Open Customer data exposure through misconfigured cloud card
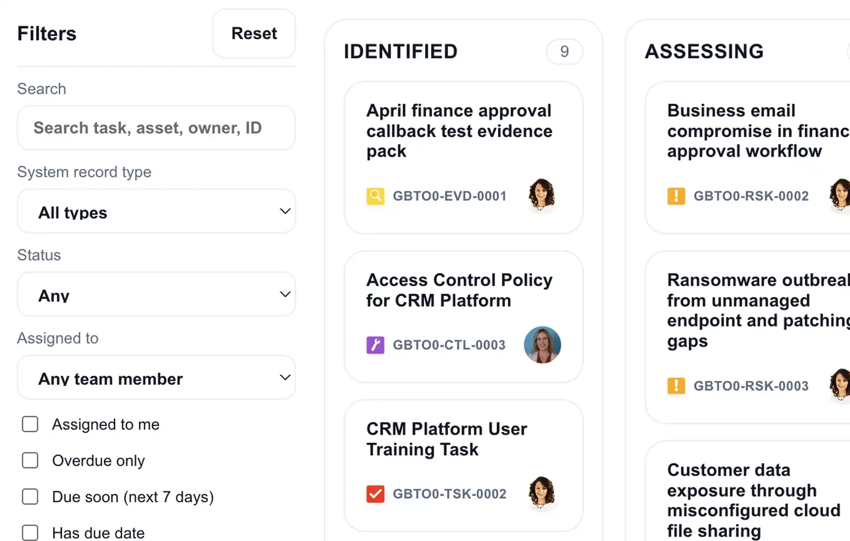 (747, 491)
